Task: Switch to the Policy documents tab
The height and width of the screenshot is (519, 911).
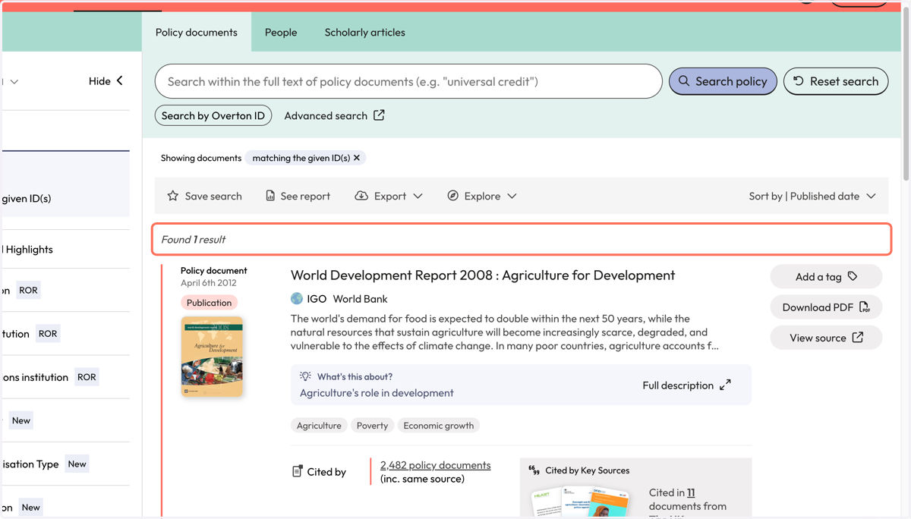Action: tap(197, 32)
